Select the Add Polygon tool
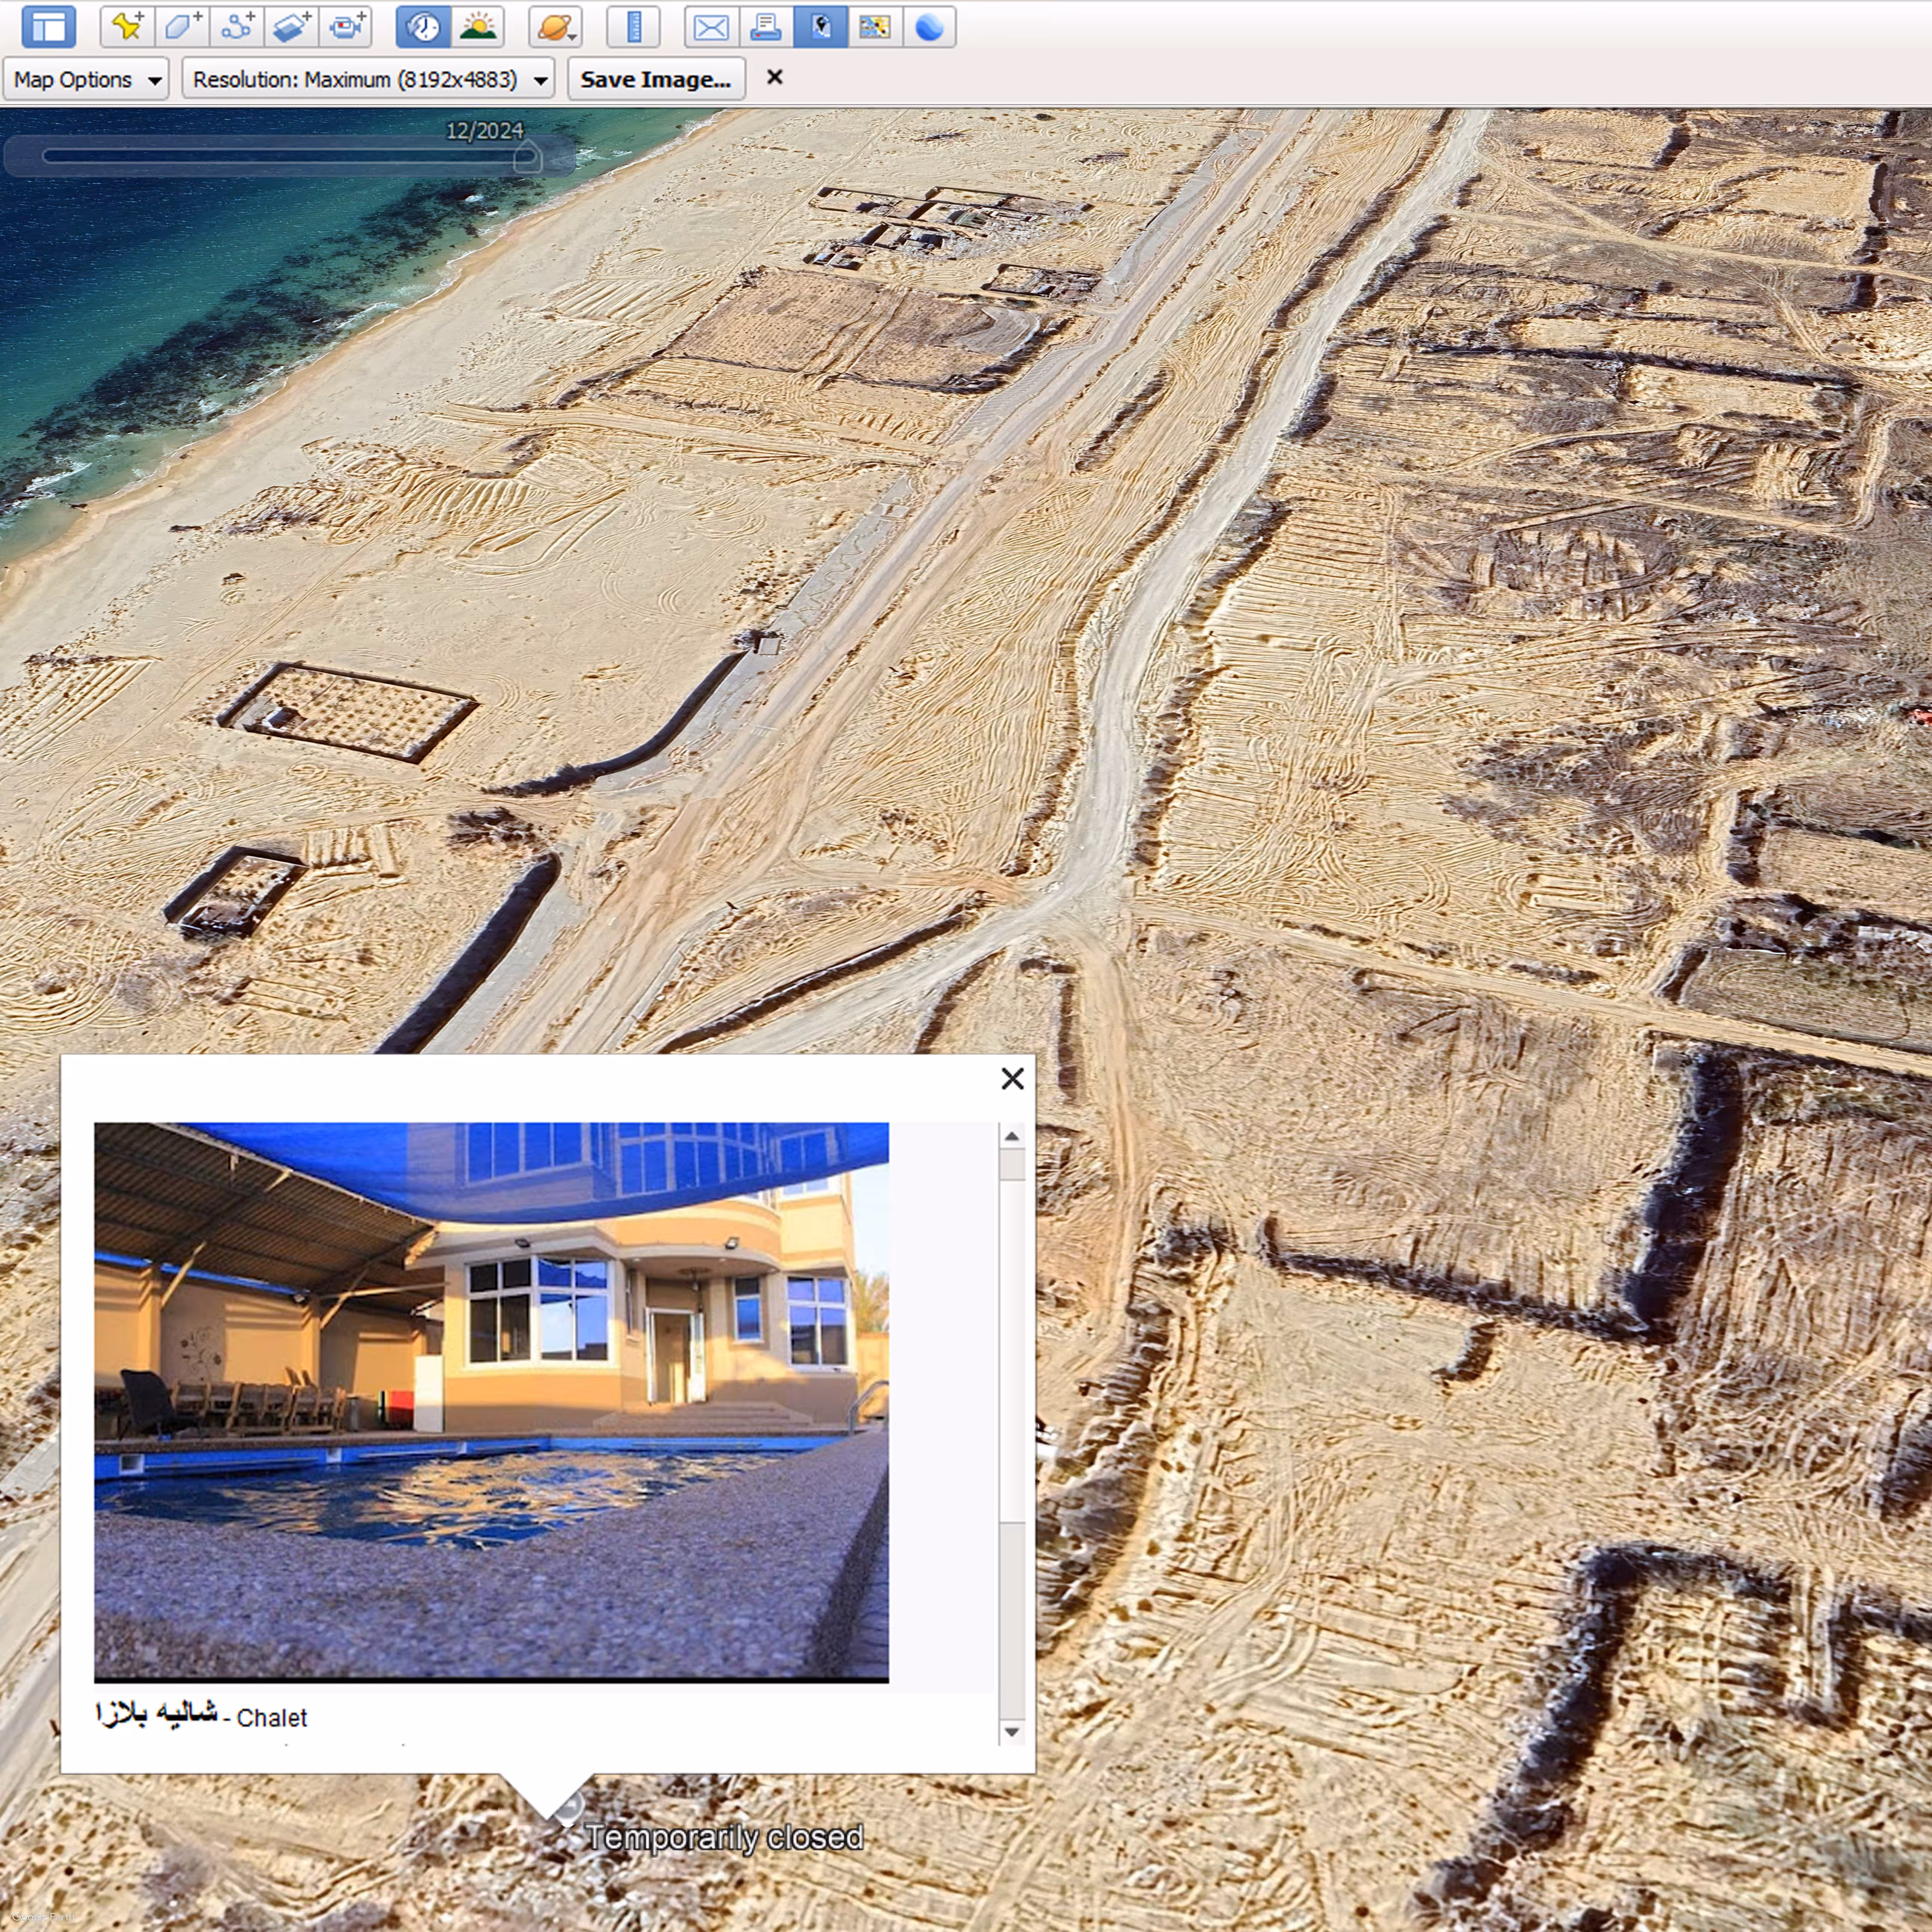Viewport: 1932px width, 1932px height. (x=182, y=27)
